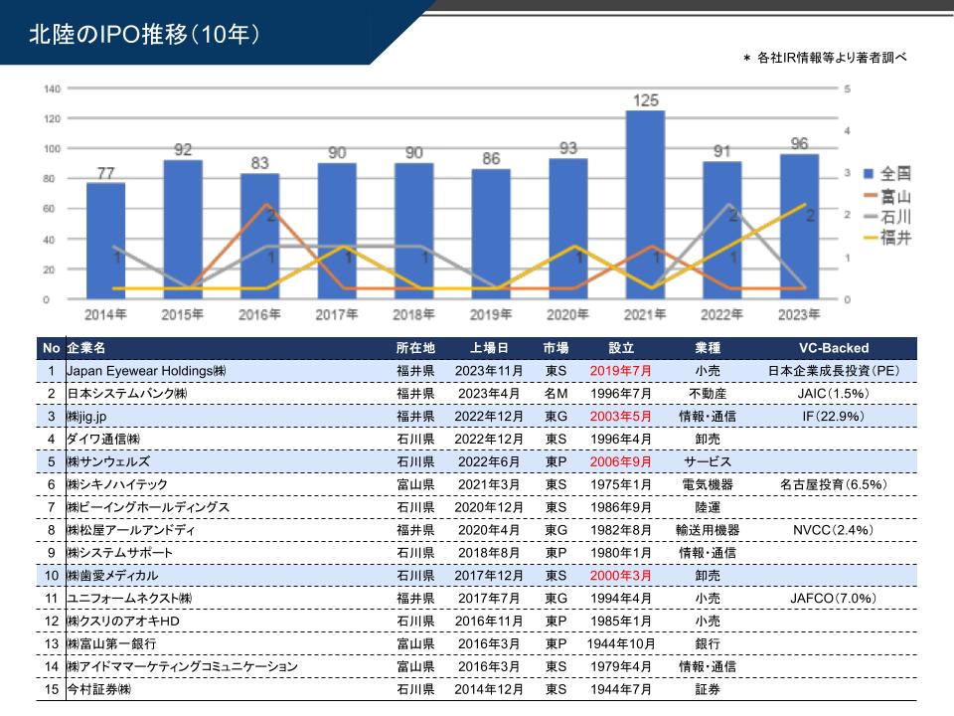Click the 2014年12月 listing date
Viewport: 954px width, 716px height.
tap(489, 689)
